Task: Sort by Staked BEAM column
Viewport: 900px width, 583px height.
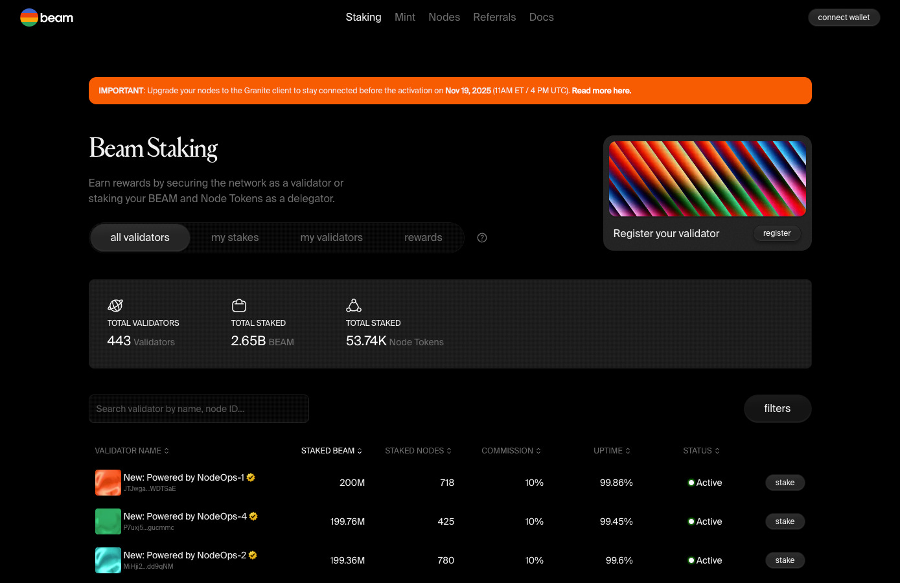Action: [x=332, y=451]
